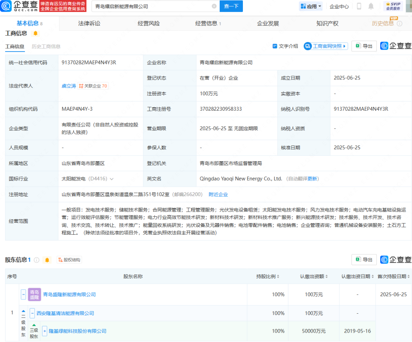Export shareholder info with 导出 button
412x342 pixels.
[364, 260]
